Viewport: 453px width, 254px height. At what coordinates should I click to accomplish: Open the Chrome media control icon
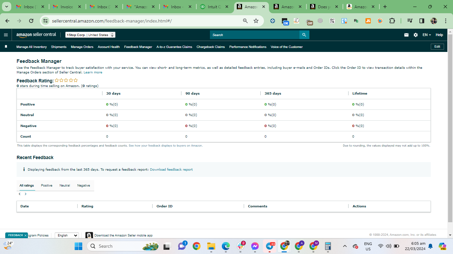click(410, 21)
